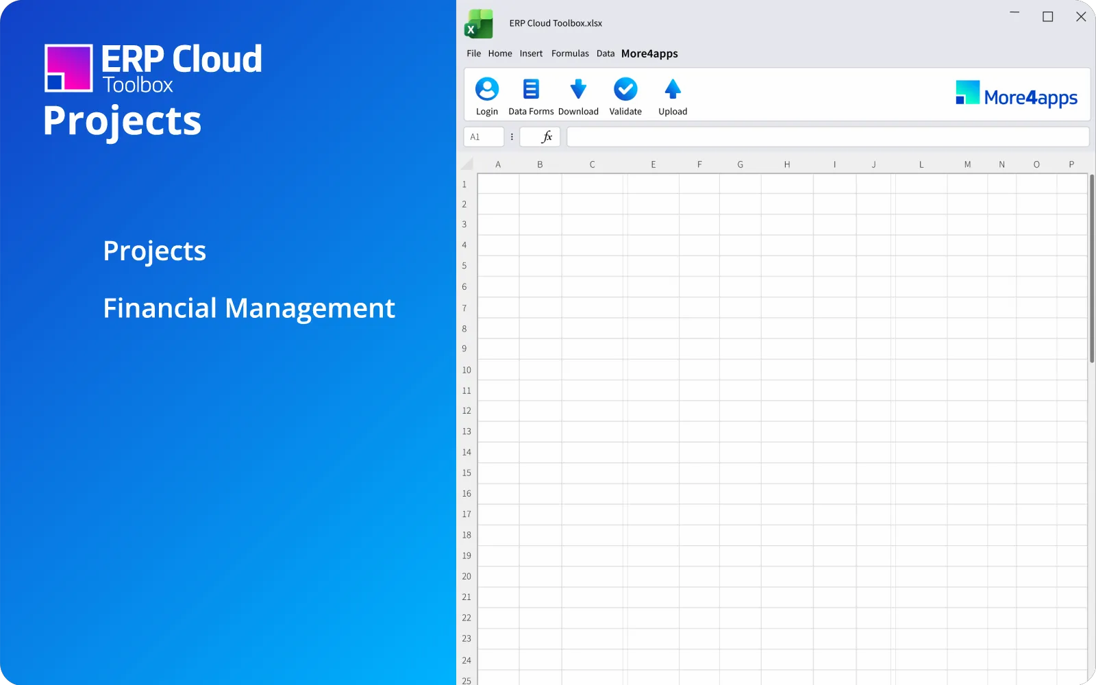Open the Formulas tab
1096x685 pixels.
click(x=570, y=53)
